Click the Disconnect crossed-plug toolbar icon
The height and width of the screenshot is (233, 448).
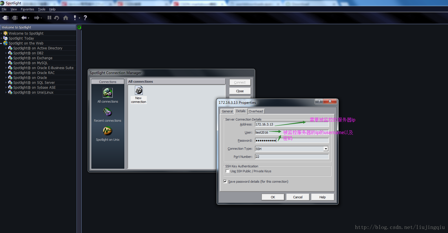14,18
